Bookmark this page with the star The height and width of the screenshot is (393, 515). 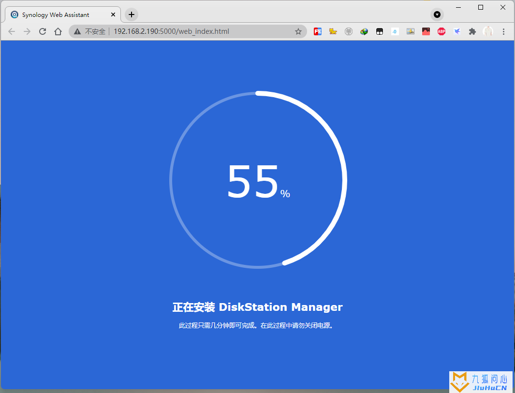(x=298, y=31)
